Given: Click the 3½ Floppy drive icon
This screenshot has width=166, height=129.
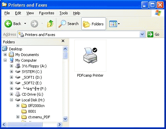Looking at the screenshot, I should [18, 66].
